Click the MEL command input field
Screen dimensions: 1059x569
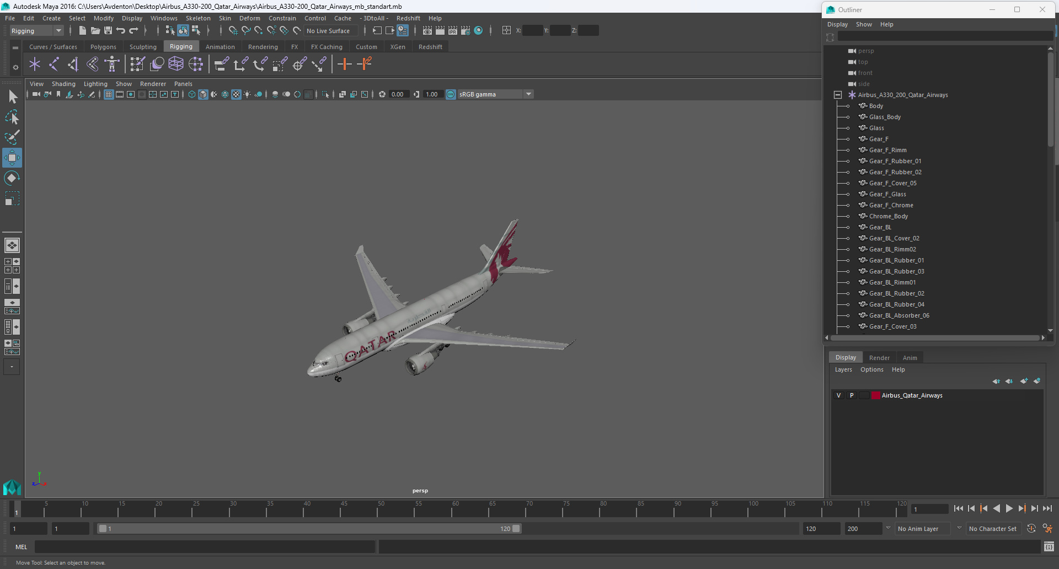click(205, 547)
